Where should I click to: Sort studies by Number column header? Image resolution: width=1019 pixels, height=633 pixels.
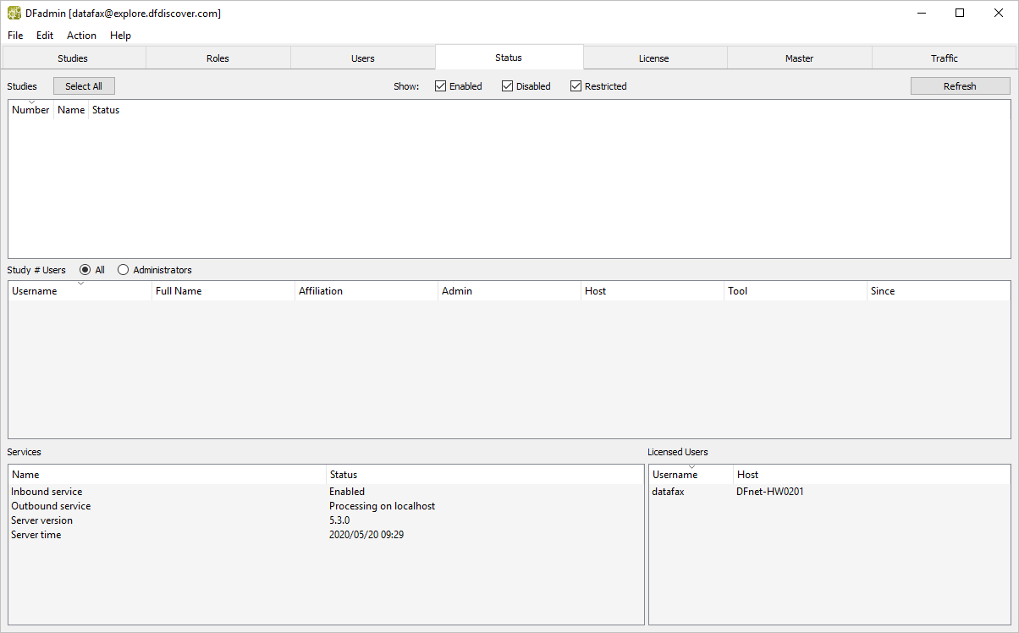tap(30, 110)
